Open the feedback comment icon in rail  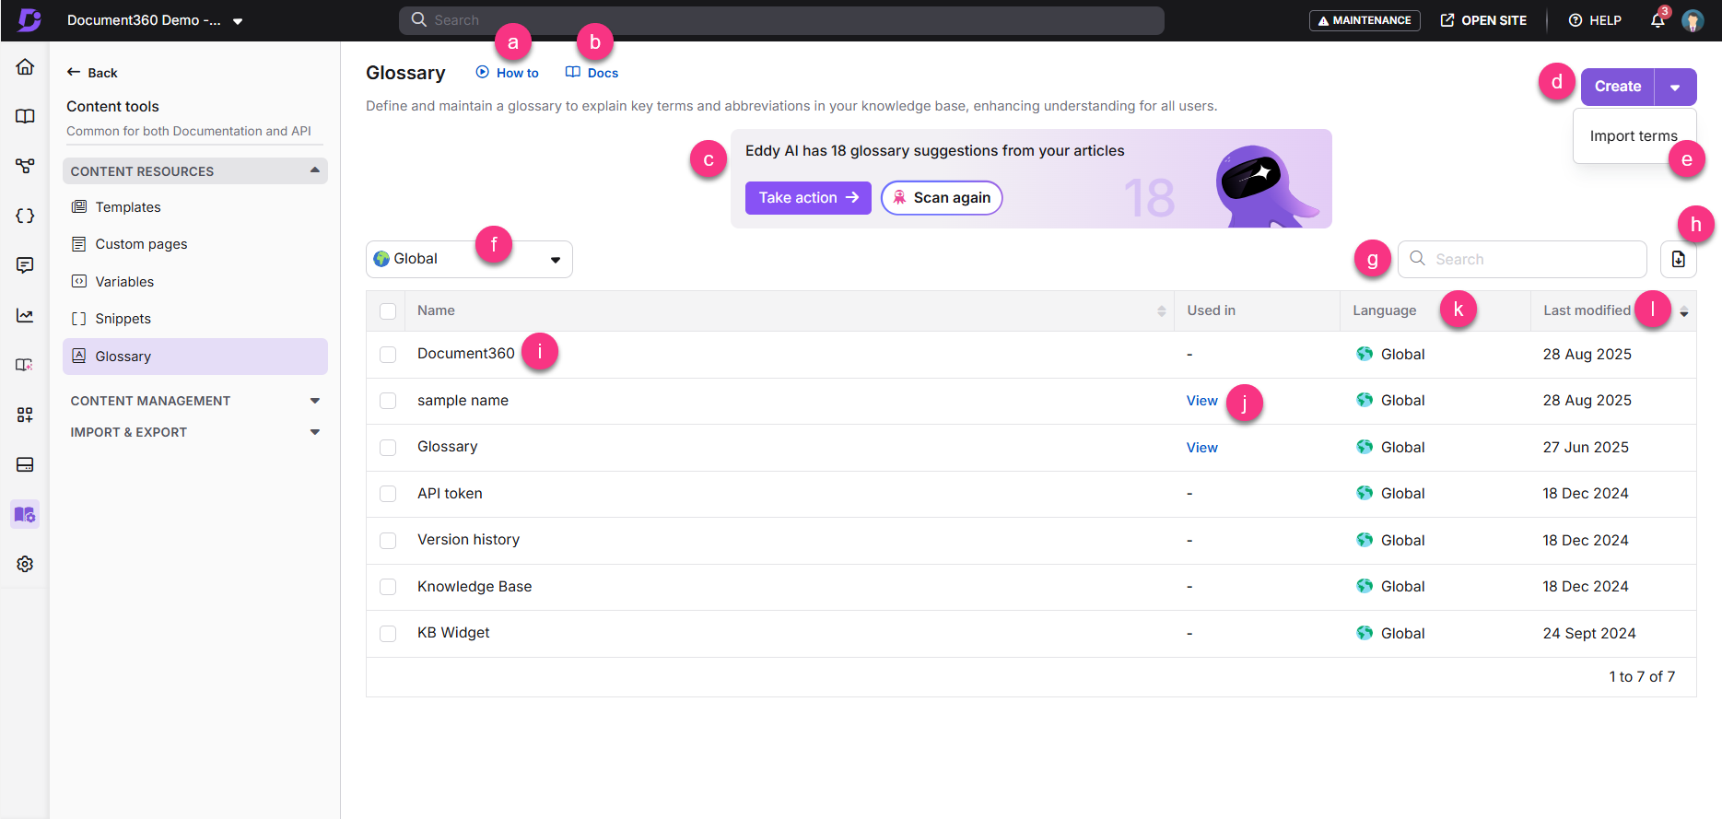25,265
